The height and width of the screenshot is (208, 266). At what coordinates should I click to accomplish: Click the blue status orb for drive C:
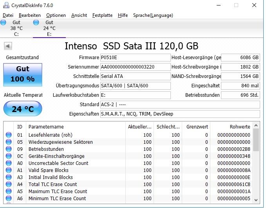[x=3, y=22]
